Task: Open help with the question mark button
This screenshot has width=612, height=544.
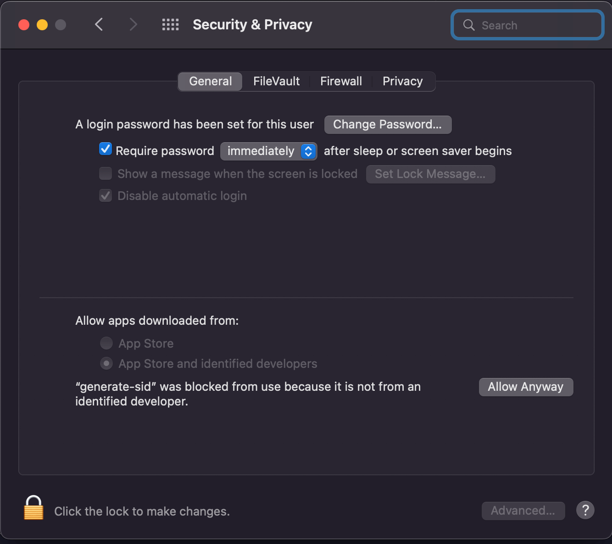Action: [x=585, y=510]
